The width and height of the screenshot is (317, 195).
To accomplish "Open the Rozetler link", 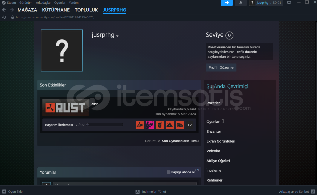I will click(213, 103).
